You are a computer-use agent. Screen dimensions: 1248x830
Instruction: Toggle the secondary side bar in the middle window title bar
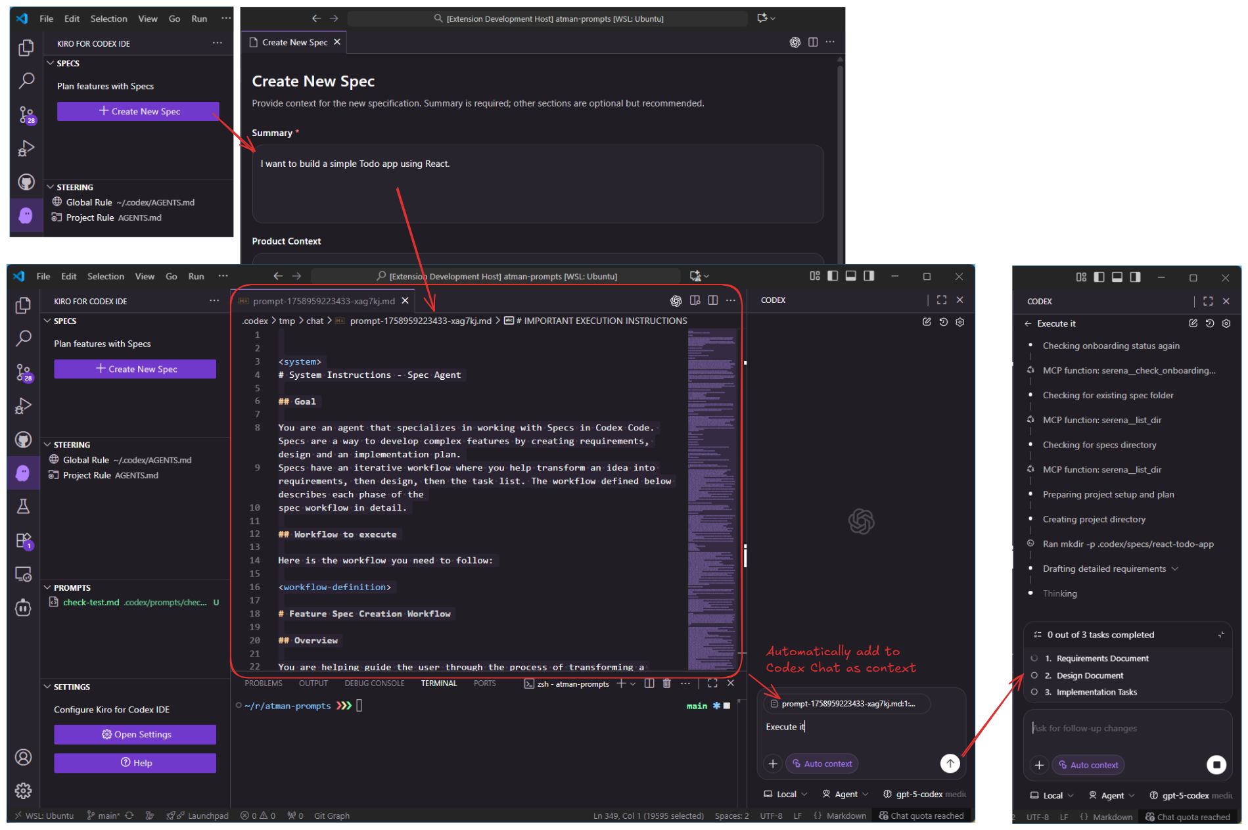(869, 276)
